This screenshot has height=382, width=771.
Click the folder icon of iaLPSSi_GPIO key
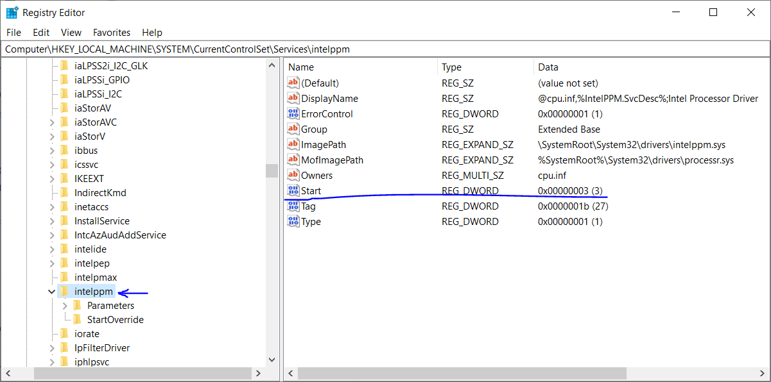(64, 79)
